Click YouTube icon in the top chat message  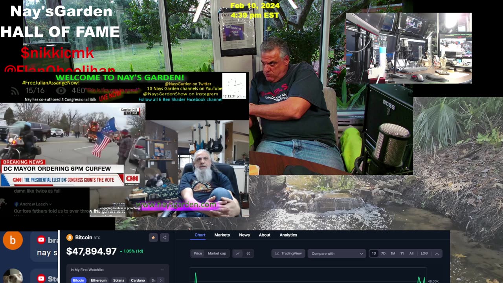[41, 240]
